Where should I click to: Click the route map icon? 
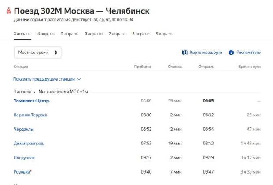185,52
